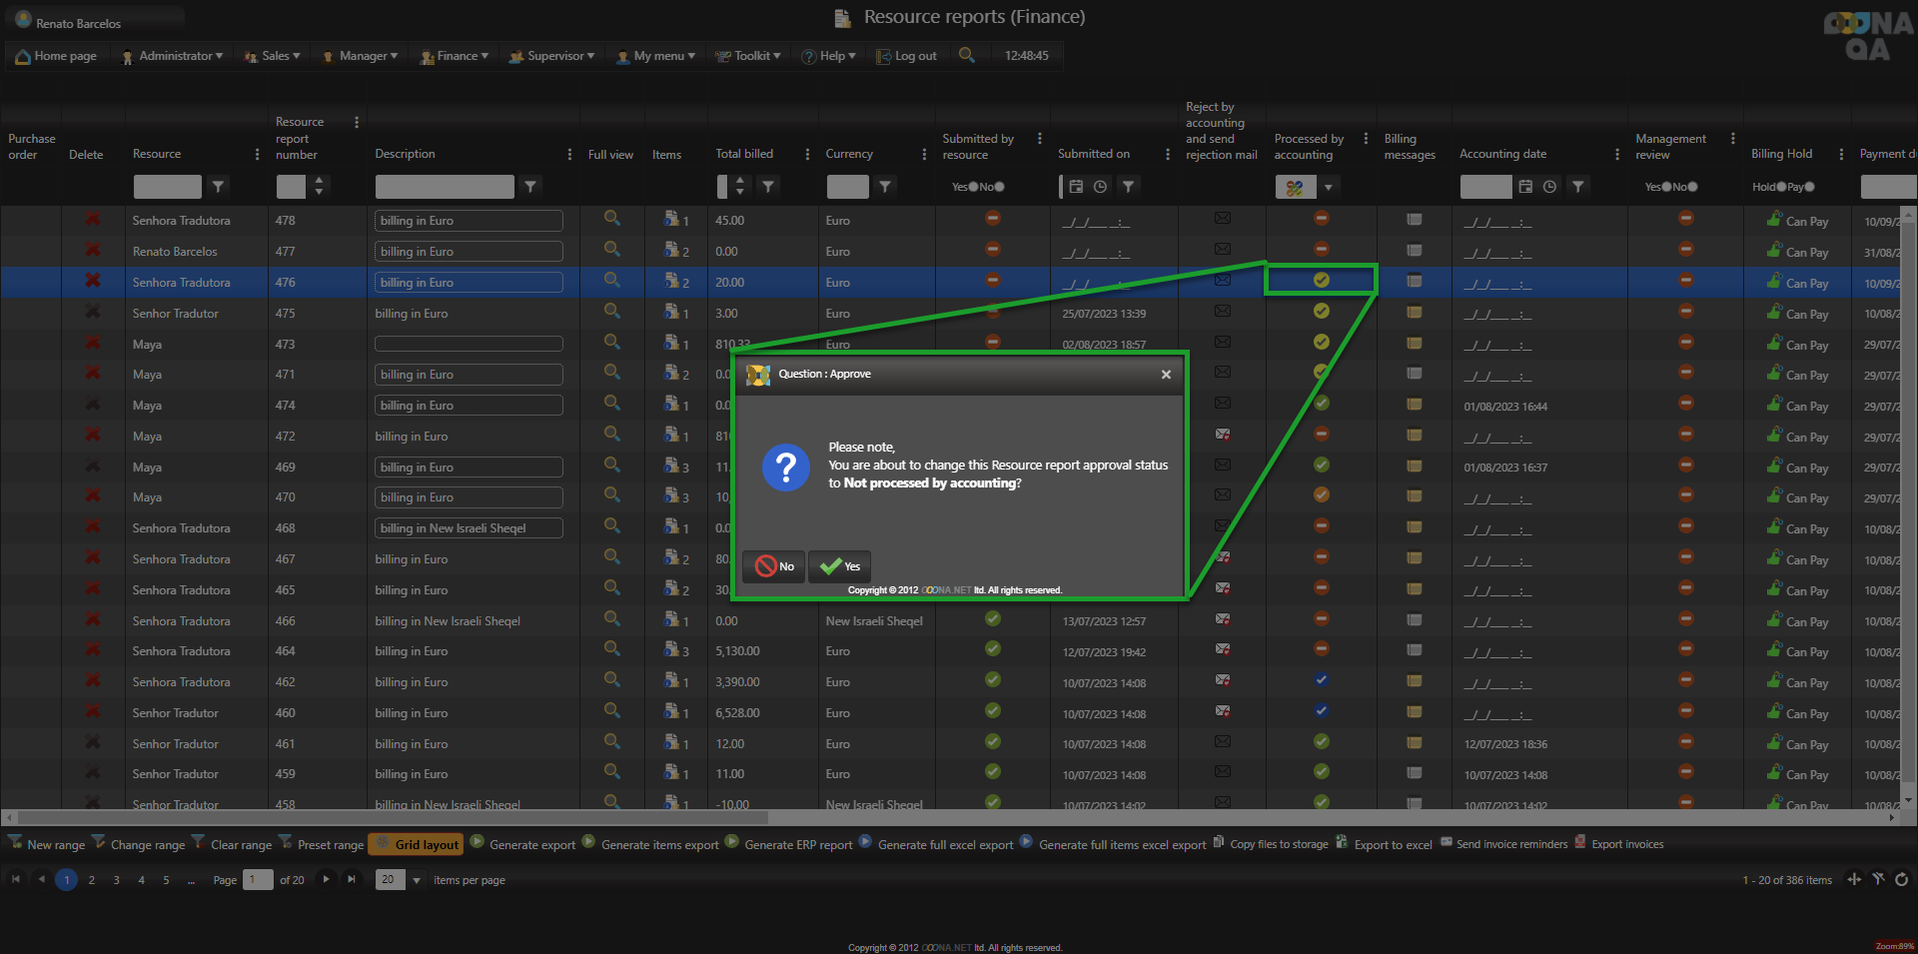Toggle processed by accounting checkmark for report 476
This screenshot has width=1918, height=954.
click(1321, 280)
